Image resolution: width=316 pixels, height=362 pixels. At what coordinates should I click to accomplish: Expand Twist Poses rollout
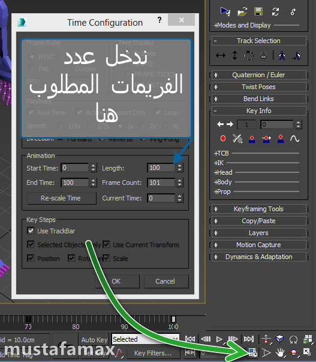[258, 87]
